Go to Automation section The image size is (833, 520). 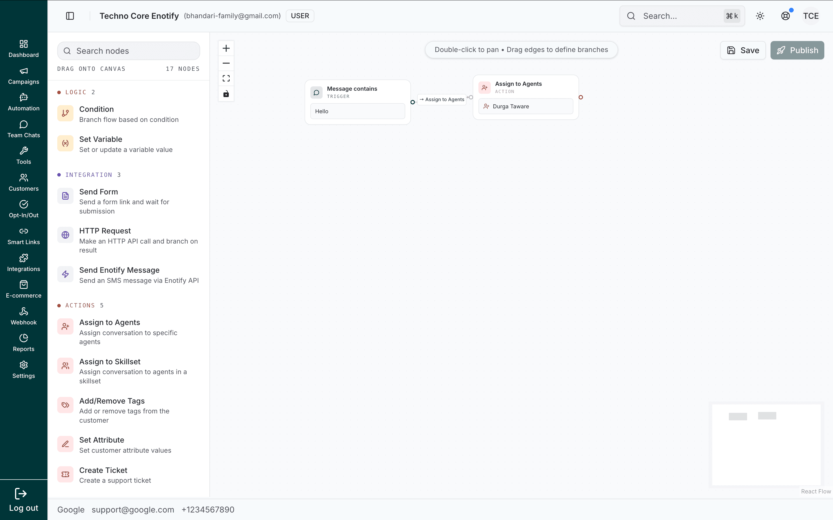[x=23, y=103]
